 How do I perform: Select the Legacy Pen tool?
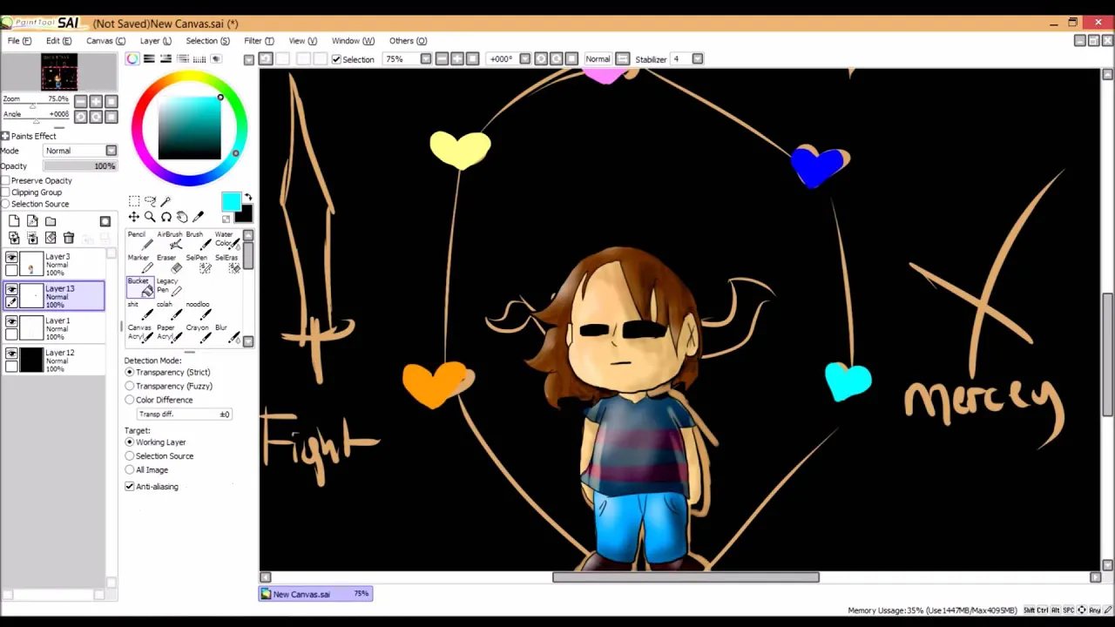(x=169, y=287)
